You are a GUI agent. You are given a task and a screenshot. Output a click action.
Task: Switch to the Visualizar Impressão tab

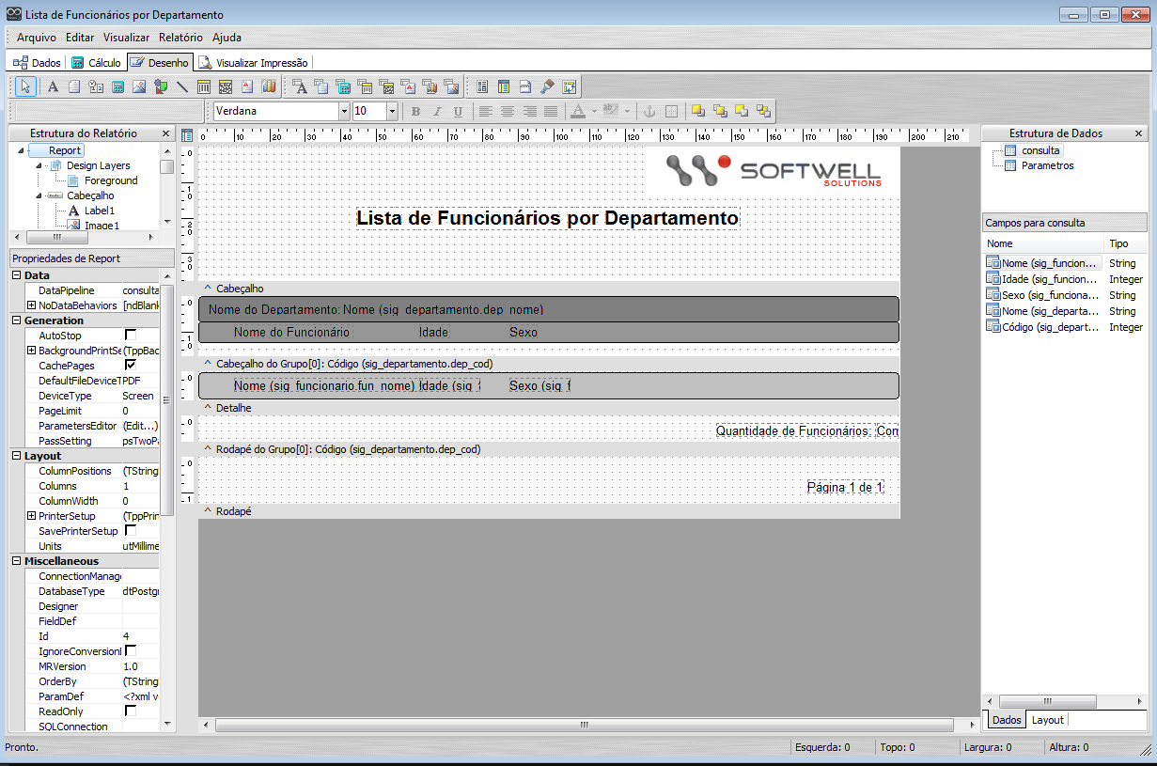254,63
